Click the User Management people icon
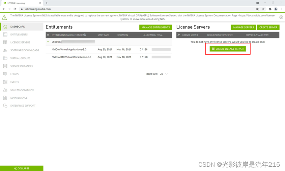This screenshot has width=285, height=171. pyautogui.click(x=5, y=90)
